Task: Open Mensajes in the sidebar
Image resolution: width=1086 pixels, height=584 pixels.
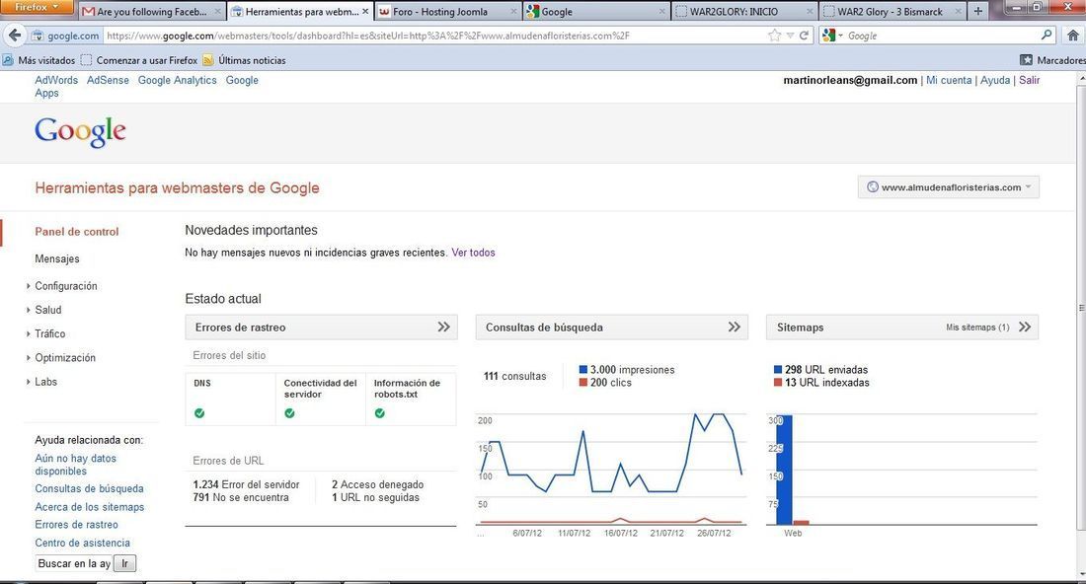Action: [x=57, y=258]
